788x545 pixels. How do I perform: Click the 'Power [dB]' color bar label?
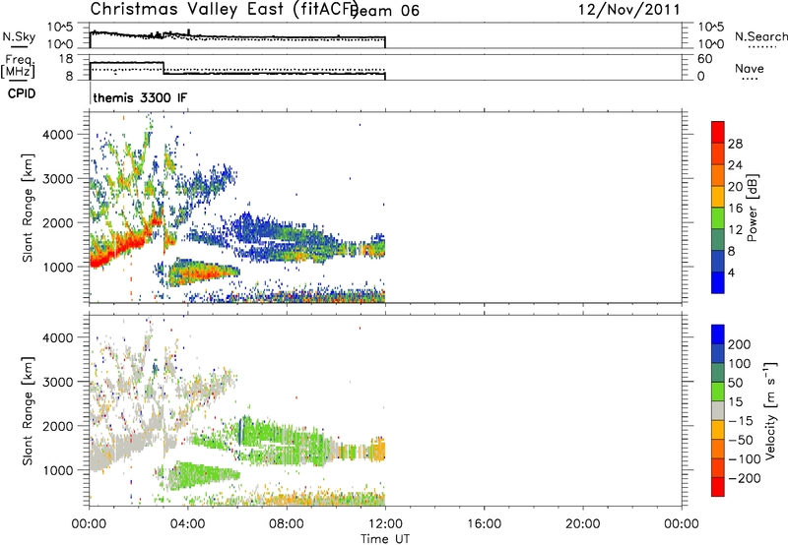[752, 208]
